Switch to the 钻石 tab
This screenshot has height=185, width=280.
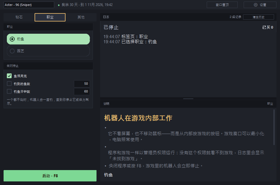pyautogui.click(x=19, y=17)
